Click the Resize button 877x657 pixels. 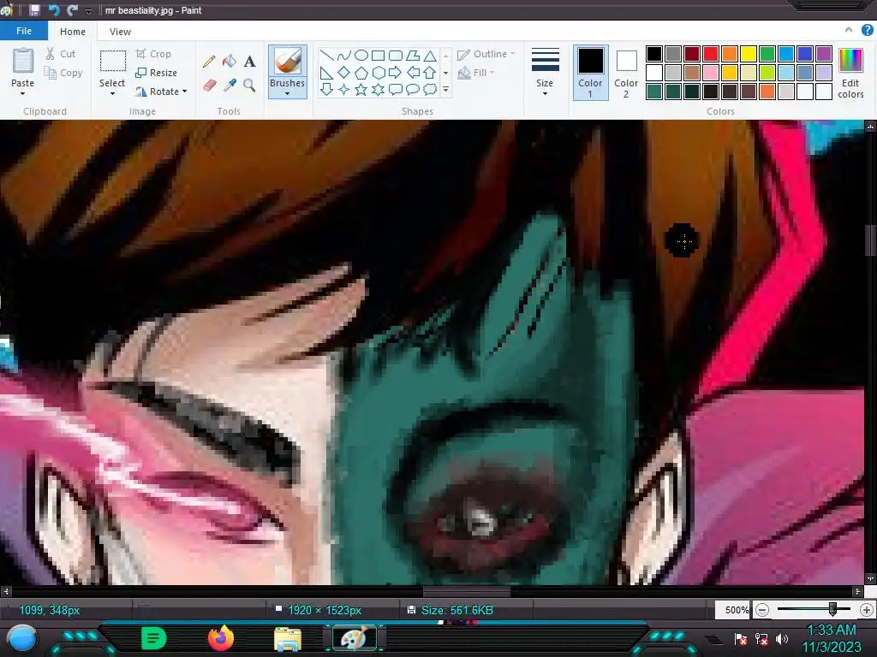click(156, 73)
